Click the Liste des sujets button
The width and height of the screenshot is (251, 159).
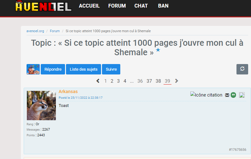point(83,69)
